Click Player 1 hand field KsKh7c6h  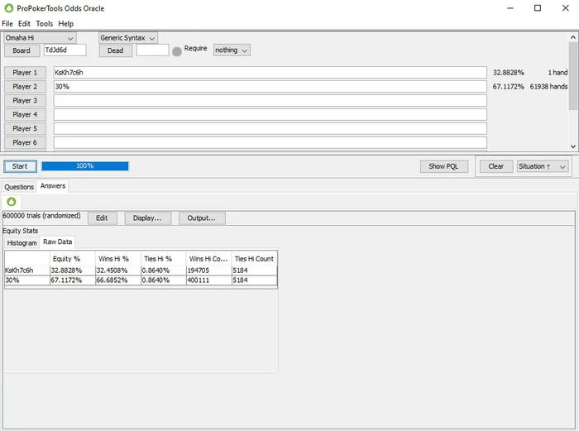click(x=270, y=73)
